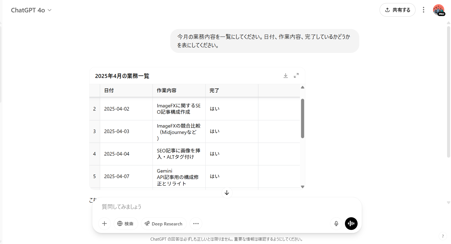The image size is (451, 244).
Task: Click the SEO記事に画像を挿入 task cell
Action: coord(179,154)
